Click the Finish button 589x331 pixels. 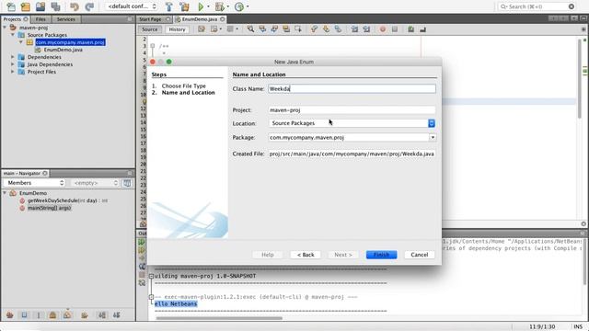pos(381,255)
